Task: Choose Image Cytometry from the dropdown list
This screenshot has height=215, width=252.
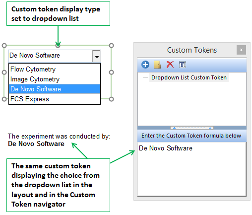Action: tap(55, 79)
